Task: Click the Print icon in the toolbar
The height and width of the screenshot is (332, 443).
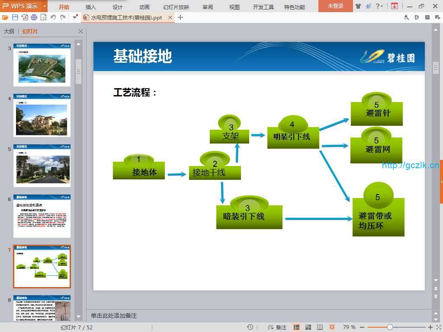Action: point(34,17)
